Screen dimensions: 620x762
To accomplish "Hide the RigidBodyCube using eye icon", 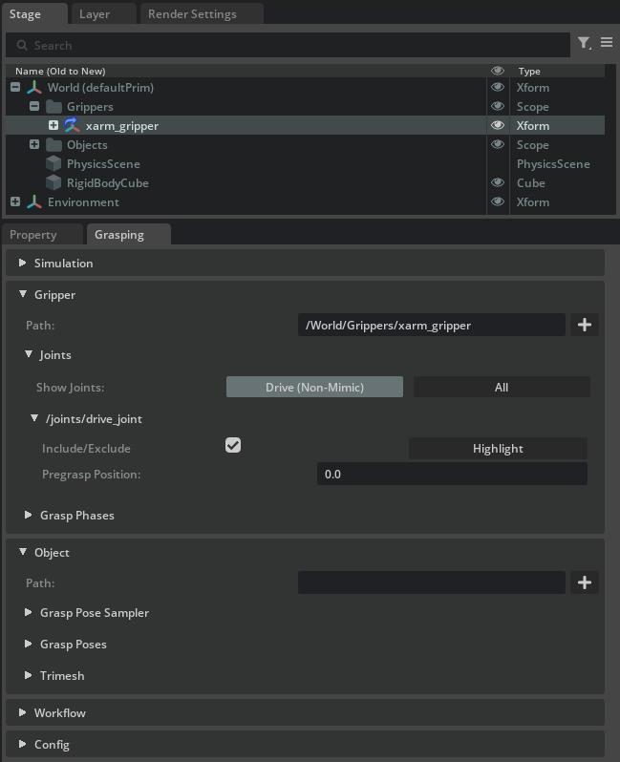I will [498, 182].
